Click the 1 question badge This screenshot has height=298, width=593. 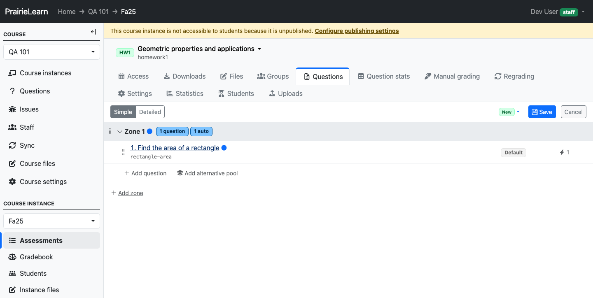click(172, 131)
